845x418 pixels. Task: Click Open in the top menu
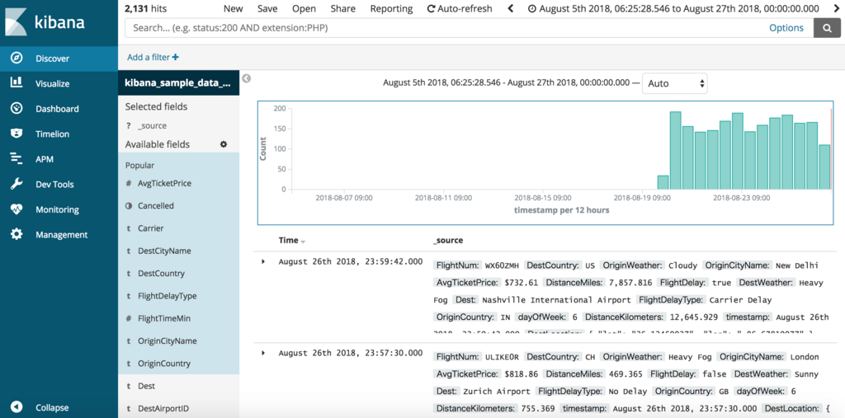coord(304,8)
